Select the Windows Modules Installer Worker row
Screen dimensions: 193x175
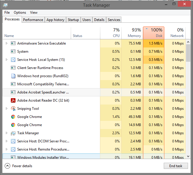point(94,156)
